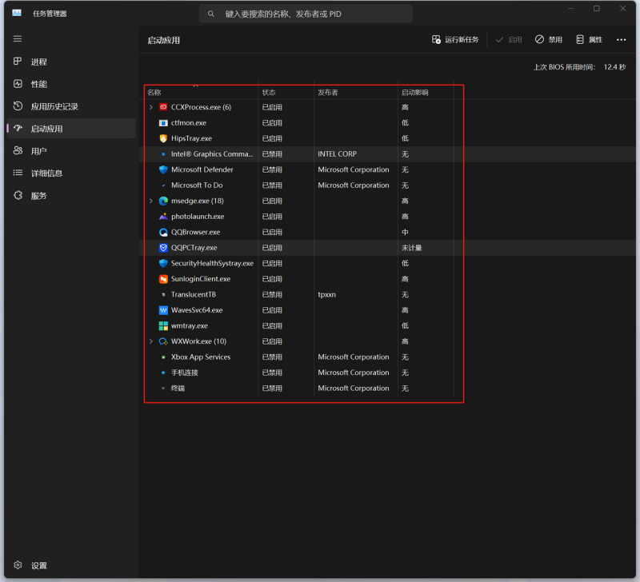Click the search magnifier icon
Viewport: 640px width, 582px height.
click(x=211, y=14)
